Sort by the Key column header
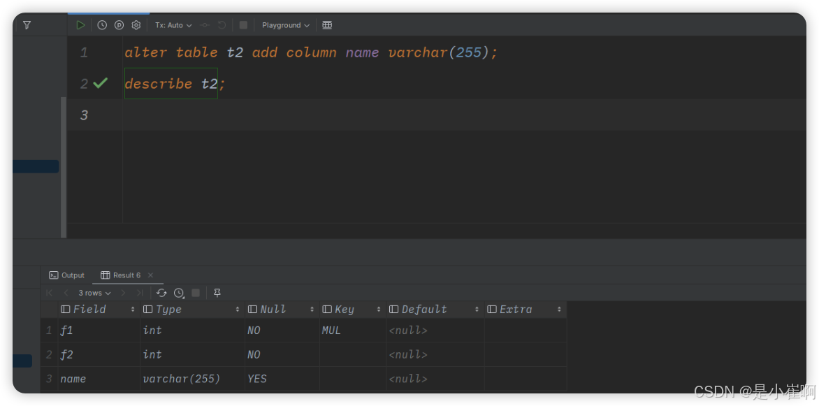This screenshot has width=819, height=406. point(353,310)
